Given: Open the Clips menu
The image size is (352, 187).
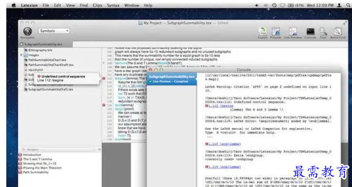Looking at the screenshot, I should pos(97,5).
